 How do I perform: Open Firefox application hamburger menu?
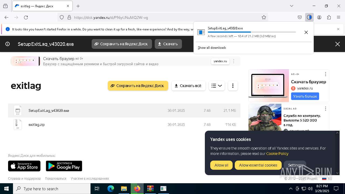tap(339, 17)
